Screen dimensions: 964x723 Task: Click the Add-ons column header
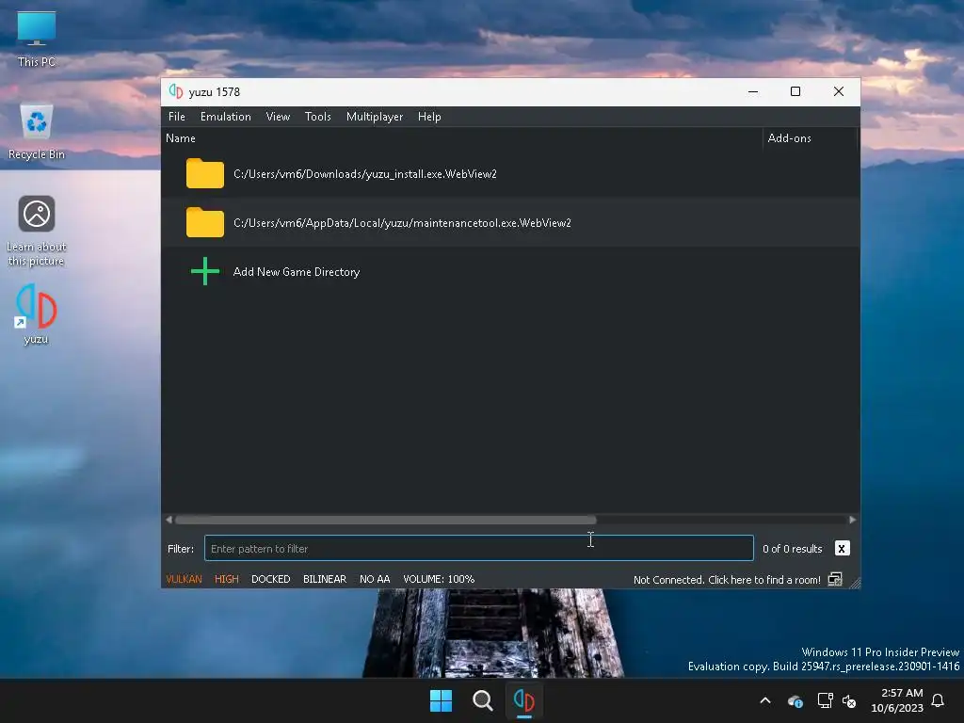pos(810,138)
